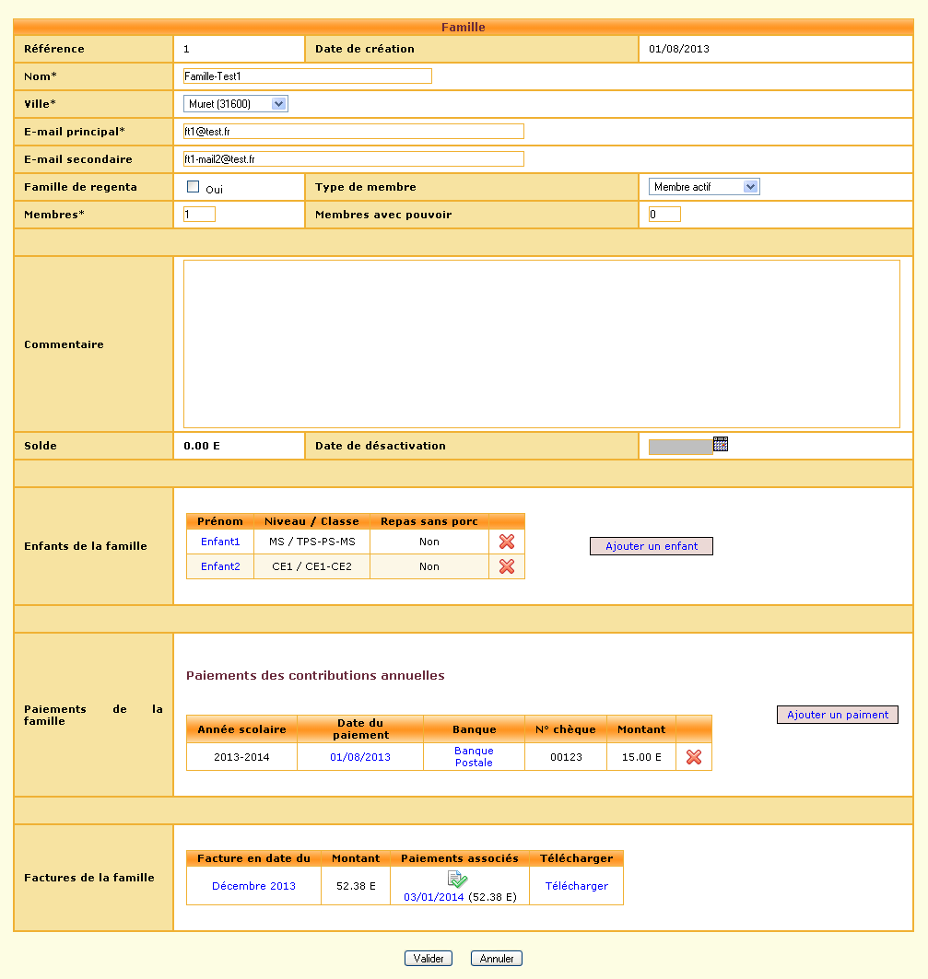Click Valider to save the form

[x=429, y=959]
